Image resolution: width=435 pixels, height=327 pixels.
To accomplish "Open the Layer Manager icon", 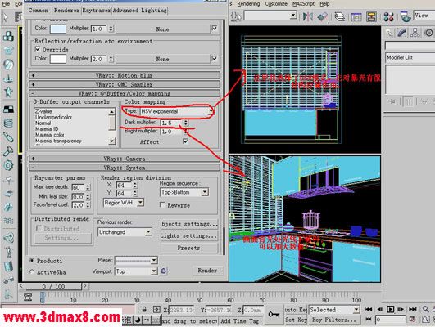I will pos(340,16).
